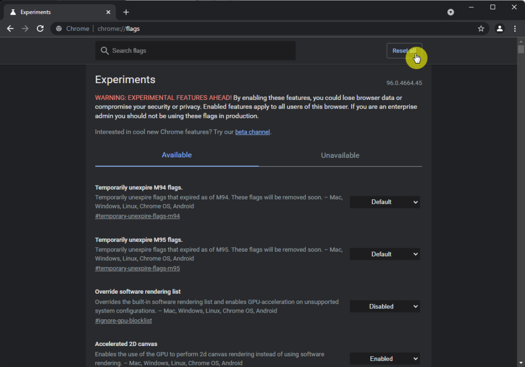Open the M95 flags Default dropdown
This screenshot has height=367, width=525.
click(385, 254)
